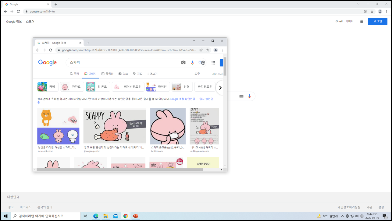This screenshot has height=221, width=392.
Task: Open Chrome menu dots in inner window
Action: 222,50
